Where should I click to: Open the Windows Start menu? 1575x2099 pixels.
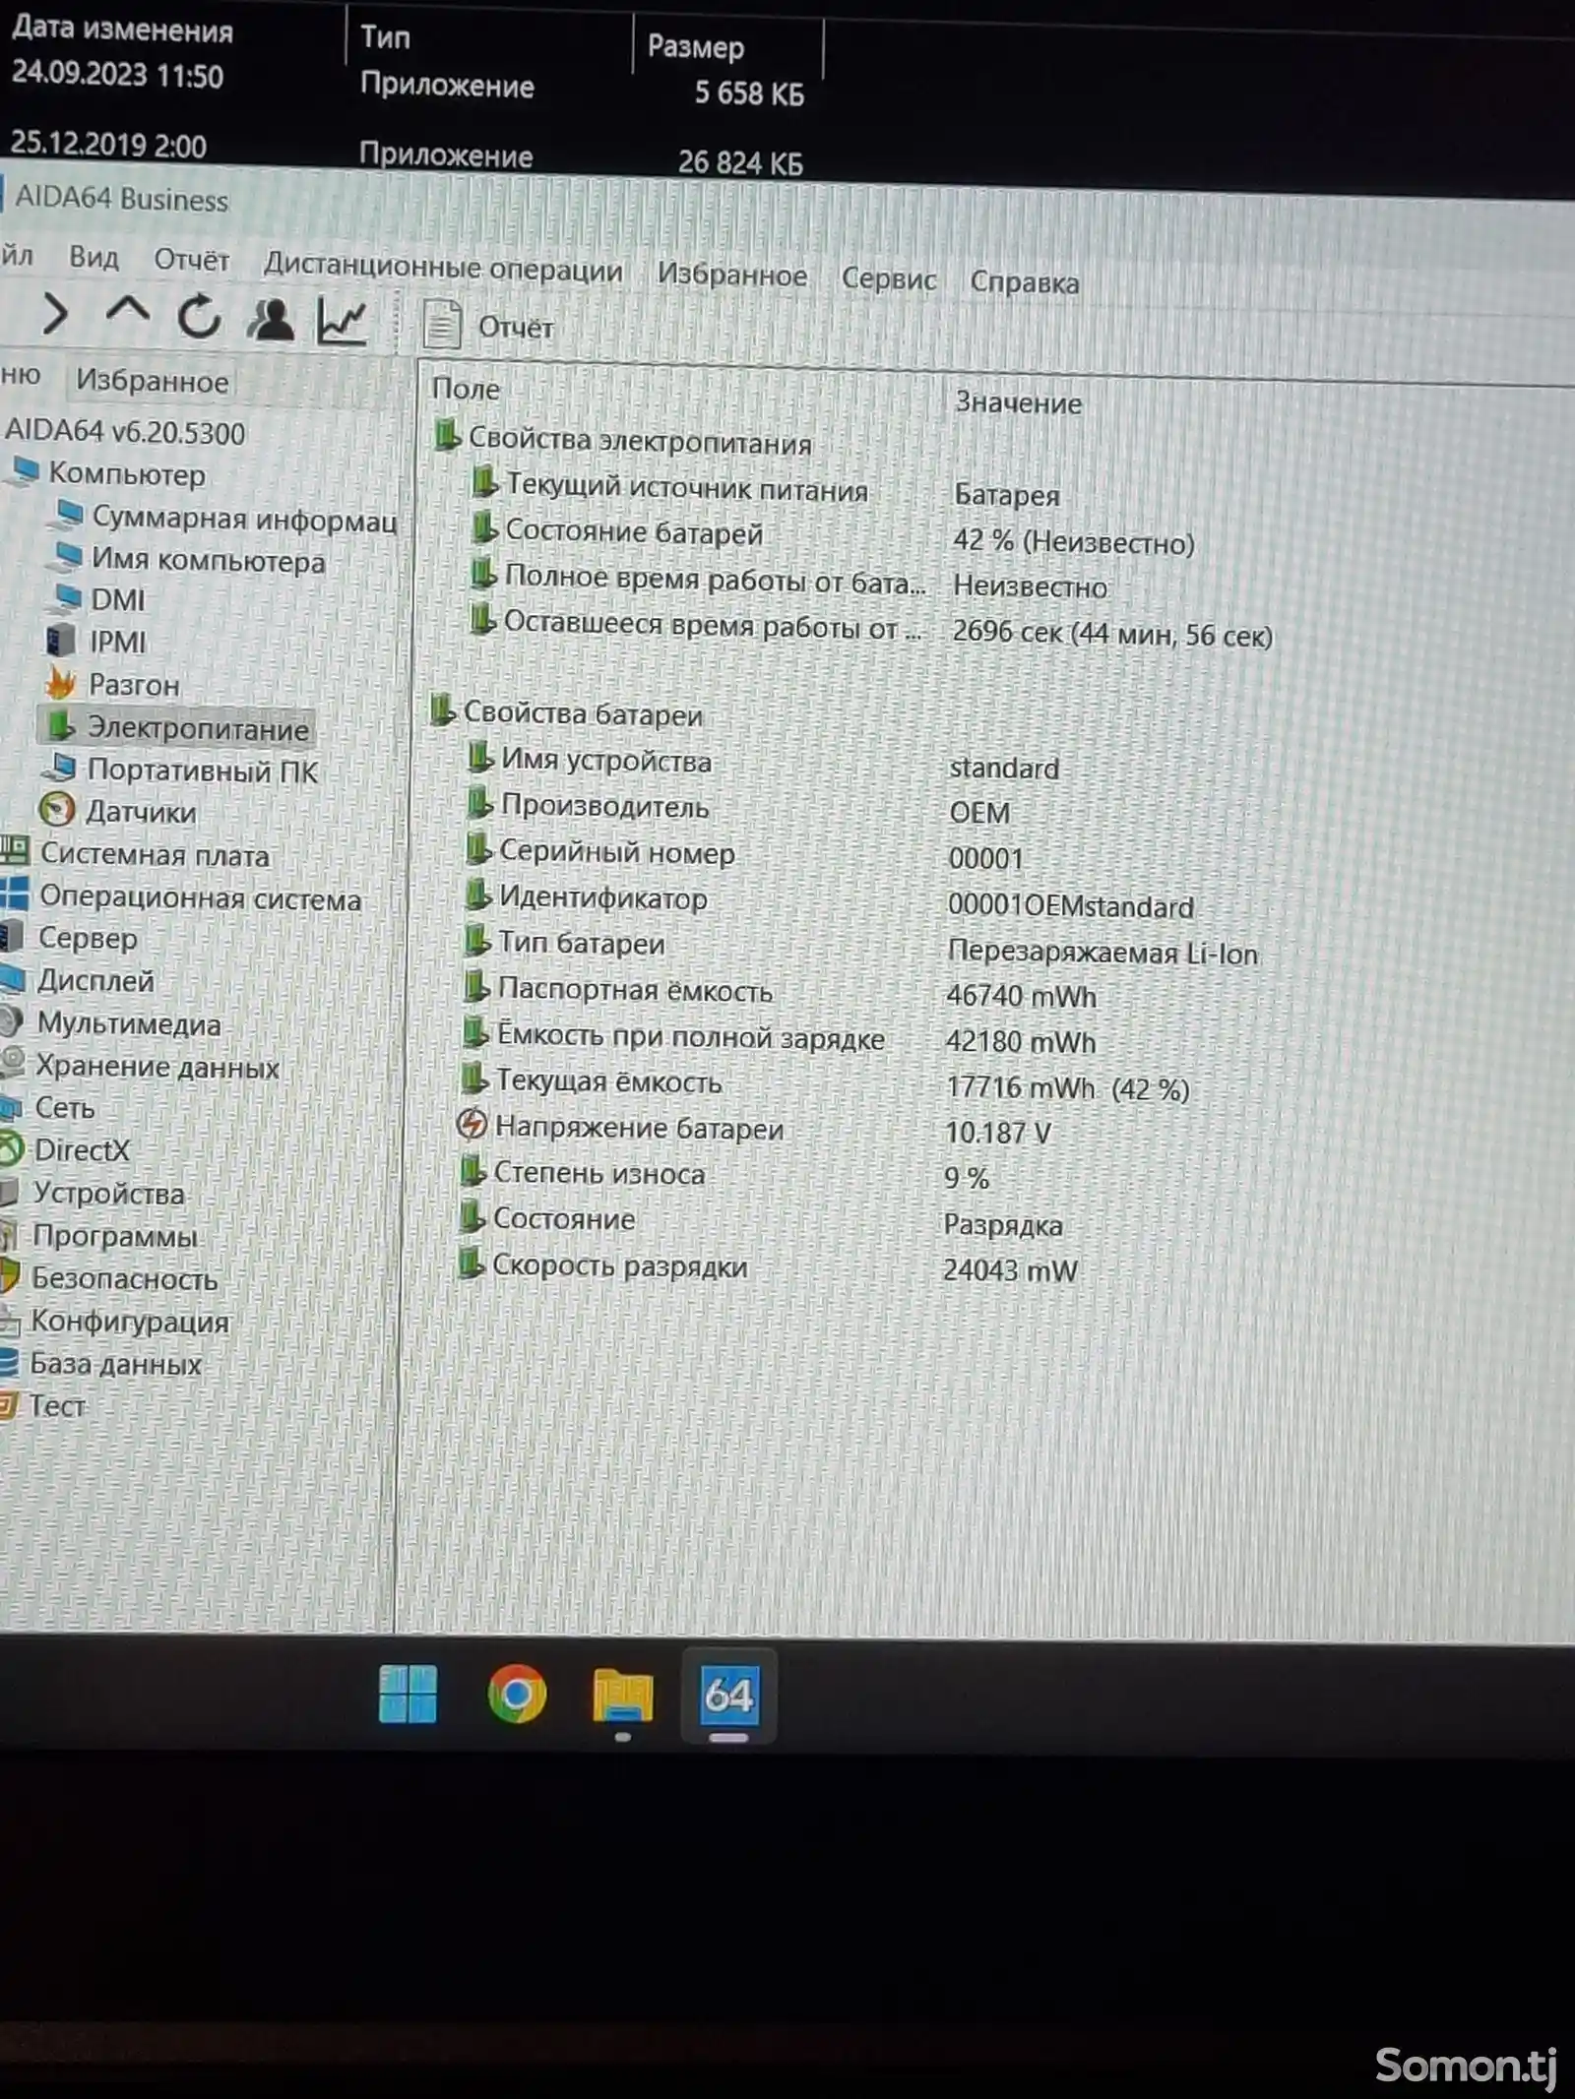click(408, 1694)
